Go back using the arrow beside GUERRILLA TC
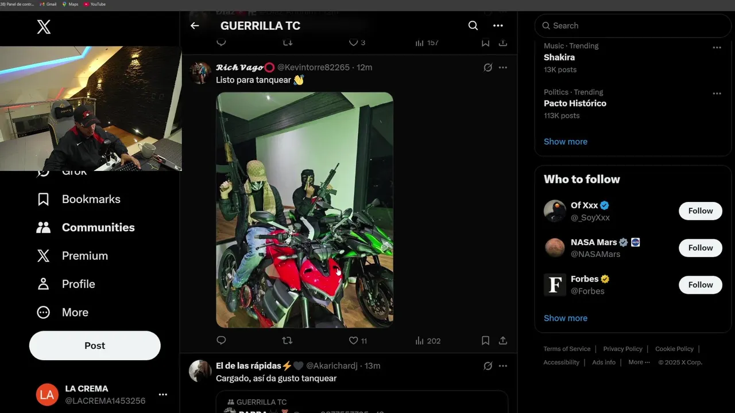 pyautogui.click(x=195, y=26)
